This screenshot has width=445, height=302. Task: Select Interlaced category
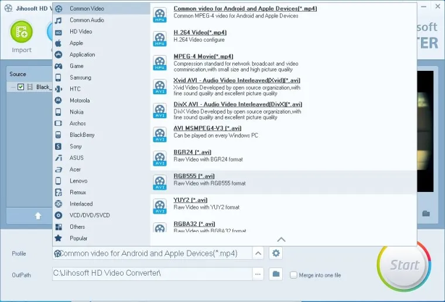[x=102, y=204]
